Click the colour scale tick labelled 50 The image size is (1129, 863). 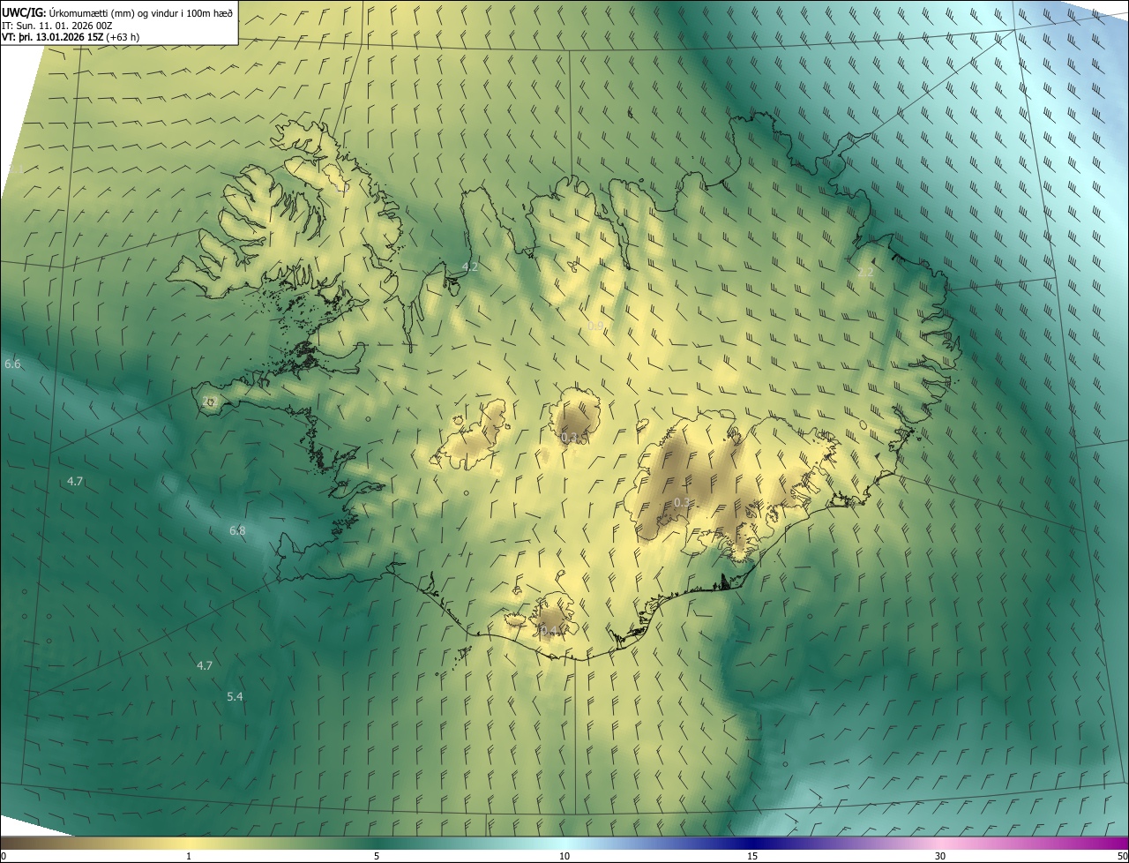(1122, 856)
